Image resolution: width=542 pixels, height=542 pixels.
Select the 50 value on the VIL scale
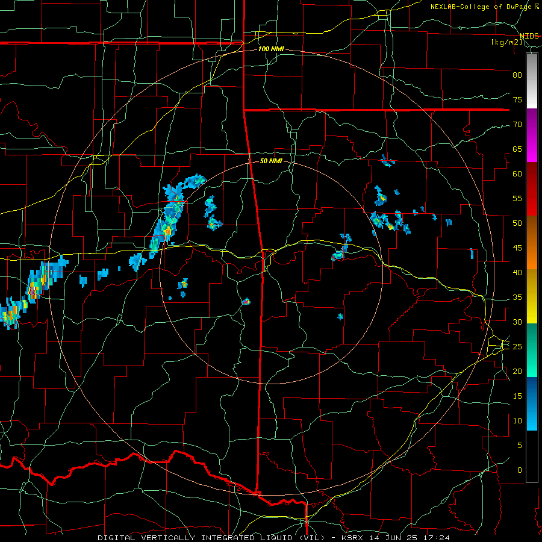(517, 223)
